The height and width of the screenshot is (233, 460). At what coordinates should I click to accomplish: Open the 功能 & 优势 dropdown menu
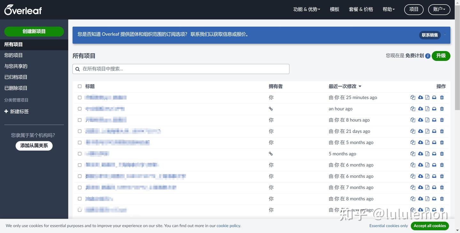click(x=306, y=9)
